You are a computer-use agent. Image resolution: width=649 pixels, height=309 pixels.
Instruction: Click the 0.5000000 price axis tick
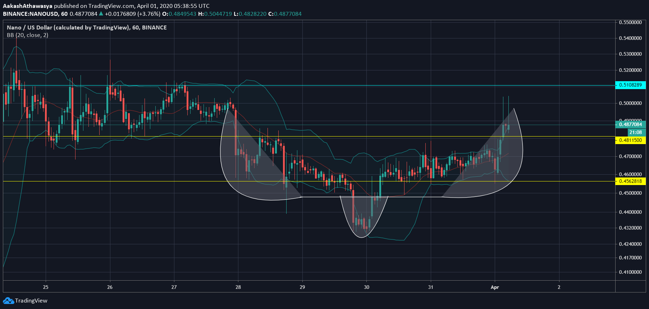point(630,103)
